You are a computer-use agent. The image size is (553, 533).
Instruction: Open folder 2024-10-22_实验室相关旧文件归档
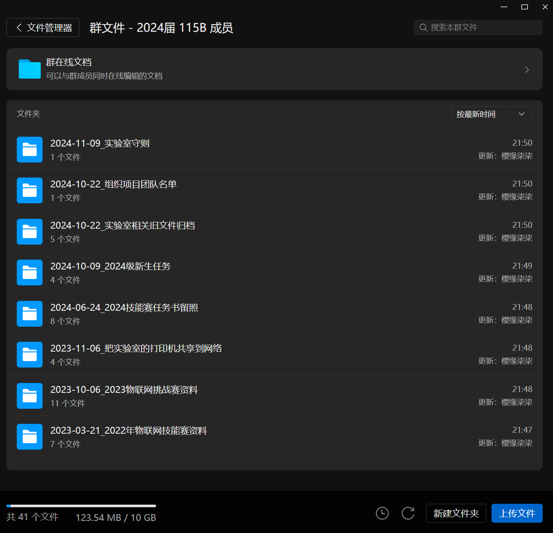click(123, 226)
